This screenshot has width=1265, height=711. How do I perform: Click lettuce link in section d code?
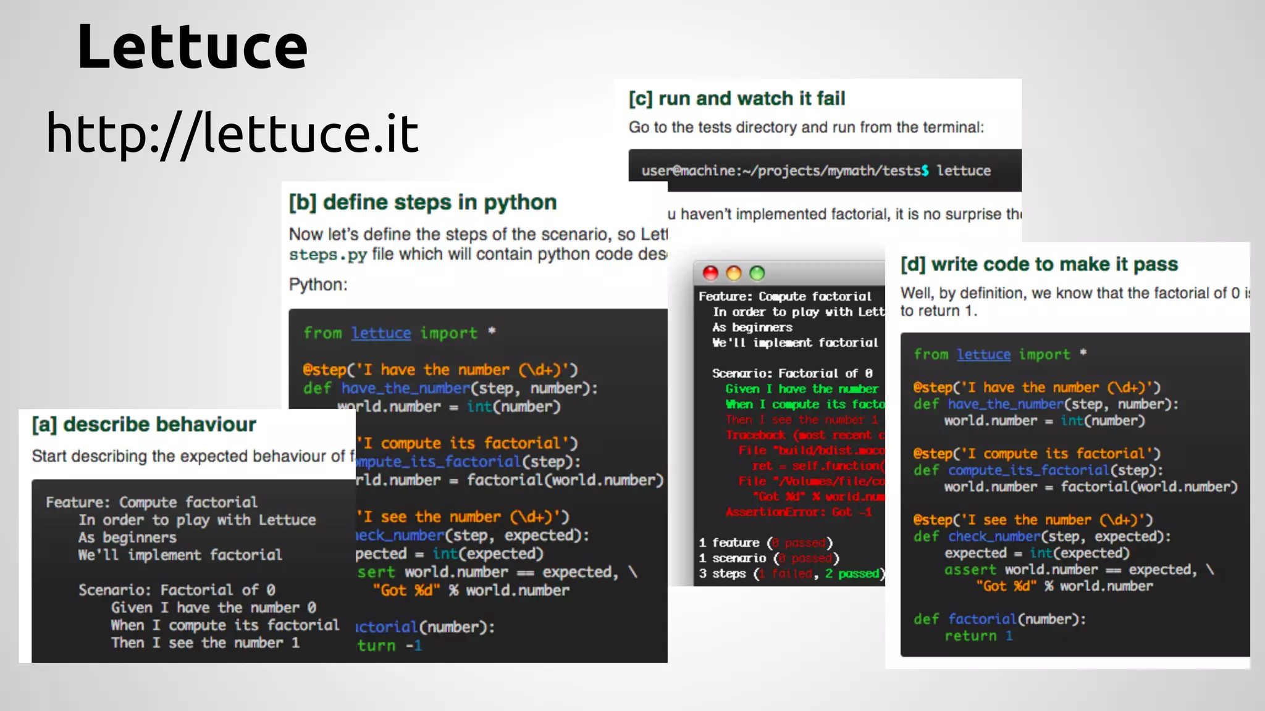click(983, 355)
